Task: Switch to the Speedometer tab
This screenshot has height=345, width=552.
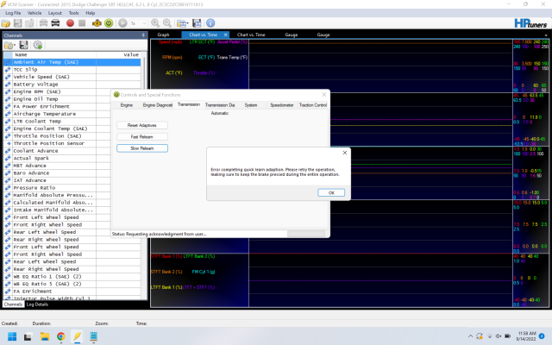Action: coord(281,104)
